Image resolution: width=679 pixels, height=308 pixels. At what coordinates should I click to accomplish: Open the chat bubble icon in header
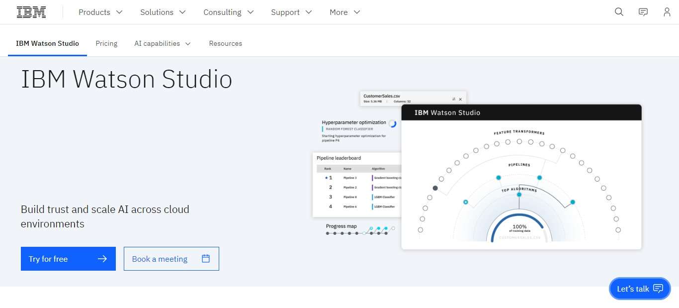[x=643, y=12]
